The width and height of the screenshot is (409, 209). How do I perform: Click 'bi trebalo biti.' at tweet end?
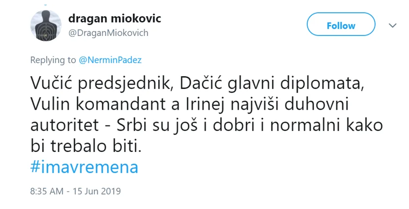coord(86,147)
